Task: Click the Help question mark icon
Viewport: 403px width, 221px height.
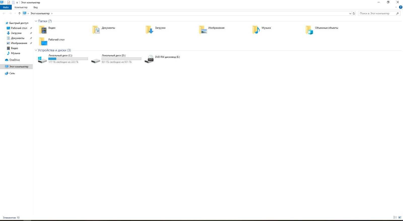Action: coord(400,7)
